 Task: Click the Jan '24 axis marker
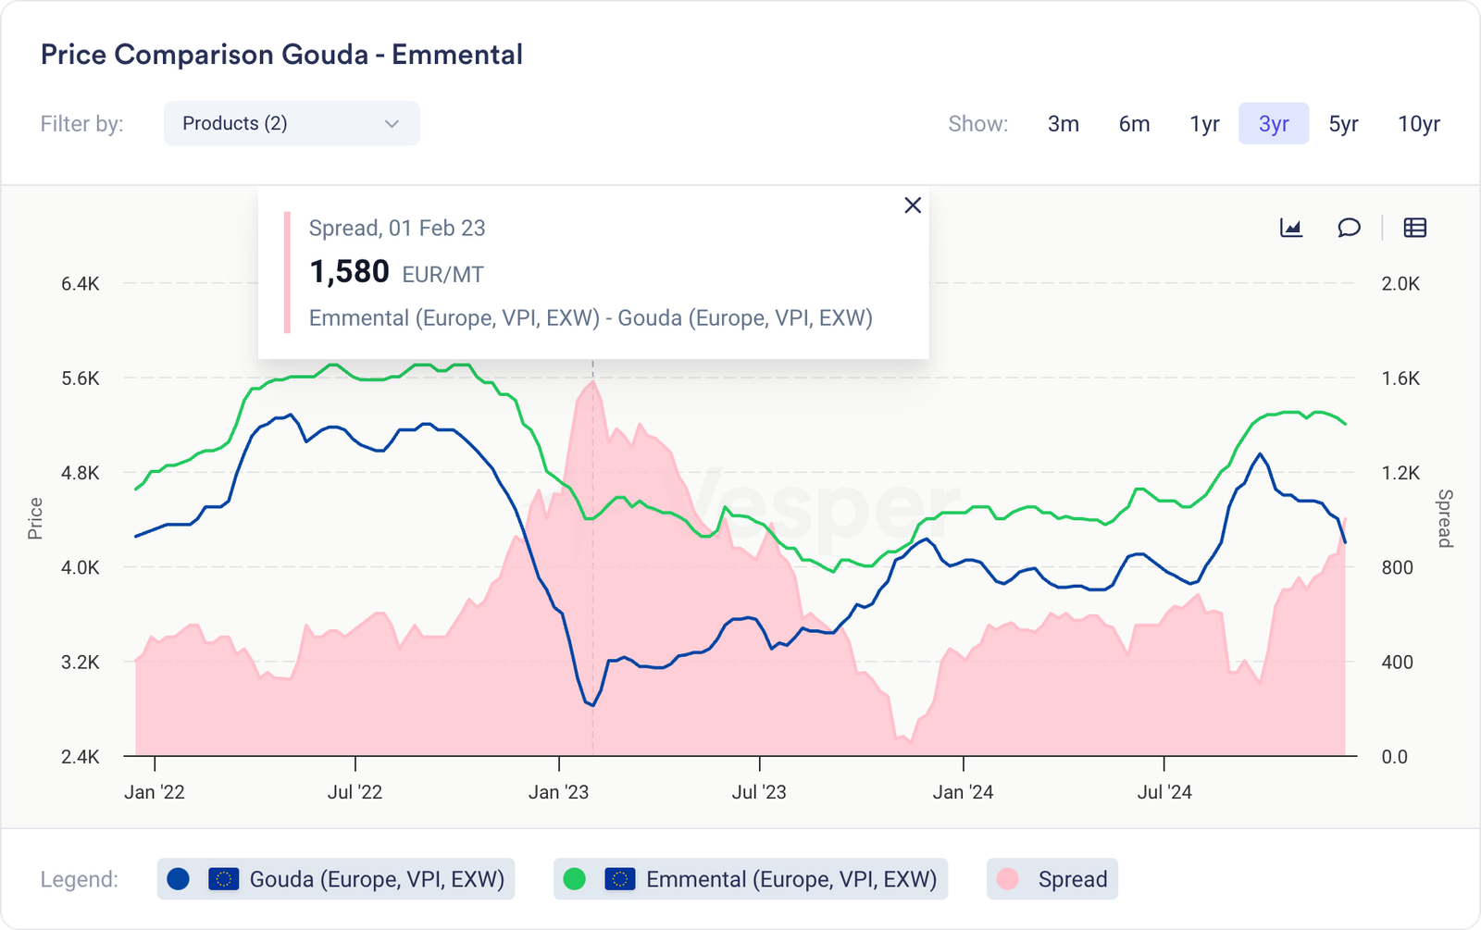click(963, 792)
